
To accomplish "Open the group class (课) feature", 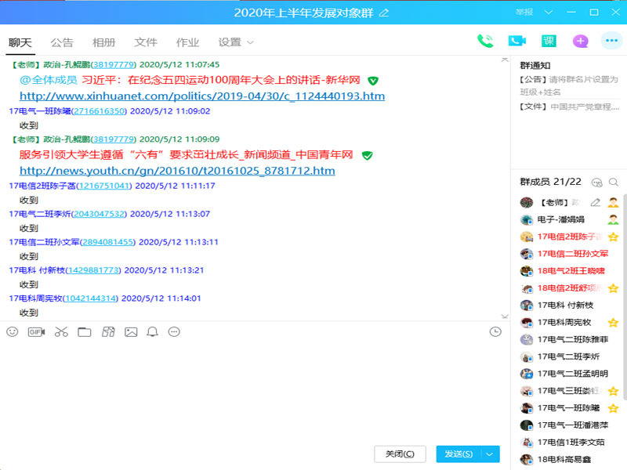I will click(548, 42).
